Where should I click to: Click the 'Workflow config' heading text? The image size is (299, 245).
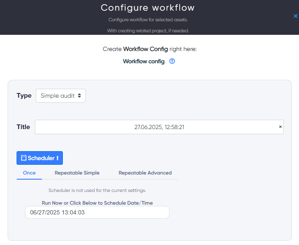click(144, 62)
